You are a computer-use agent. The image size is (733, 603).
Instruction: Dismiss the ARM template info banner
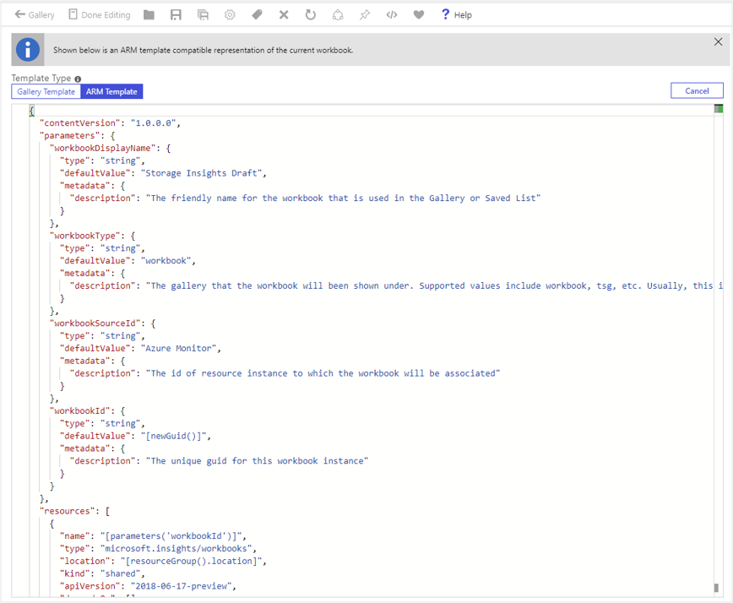click(x=718, y=42)
